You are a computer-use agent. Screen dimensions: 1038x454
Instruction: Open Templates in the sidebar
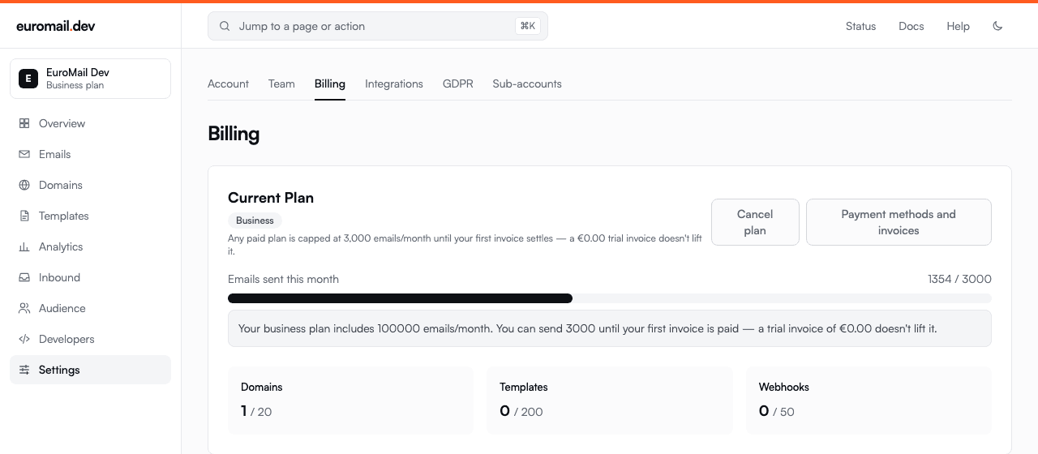[90, 216]
